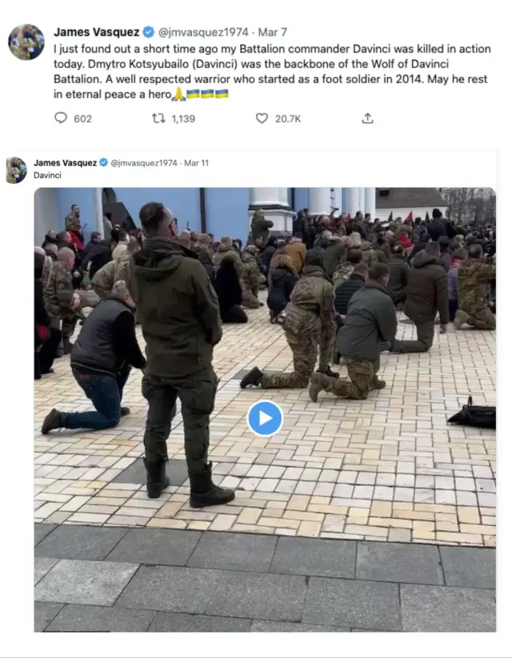
Task: View the 20.7K likes count
Action: 288,119
